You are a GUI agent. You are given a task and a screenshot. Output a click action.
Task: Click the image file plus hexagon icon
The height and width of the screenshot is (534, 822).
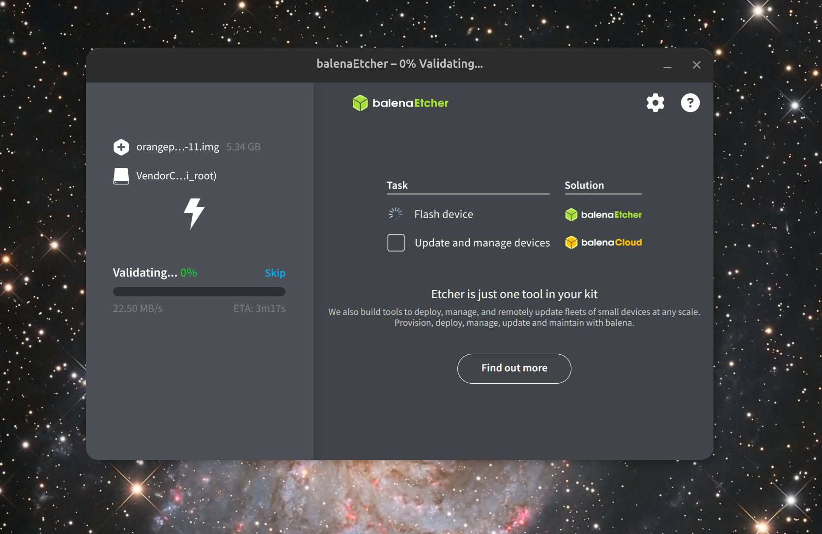point(121,147)
